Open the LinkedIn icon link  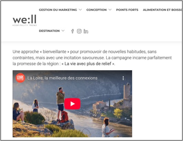pos(86,31)
